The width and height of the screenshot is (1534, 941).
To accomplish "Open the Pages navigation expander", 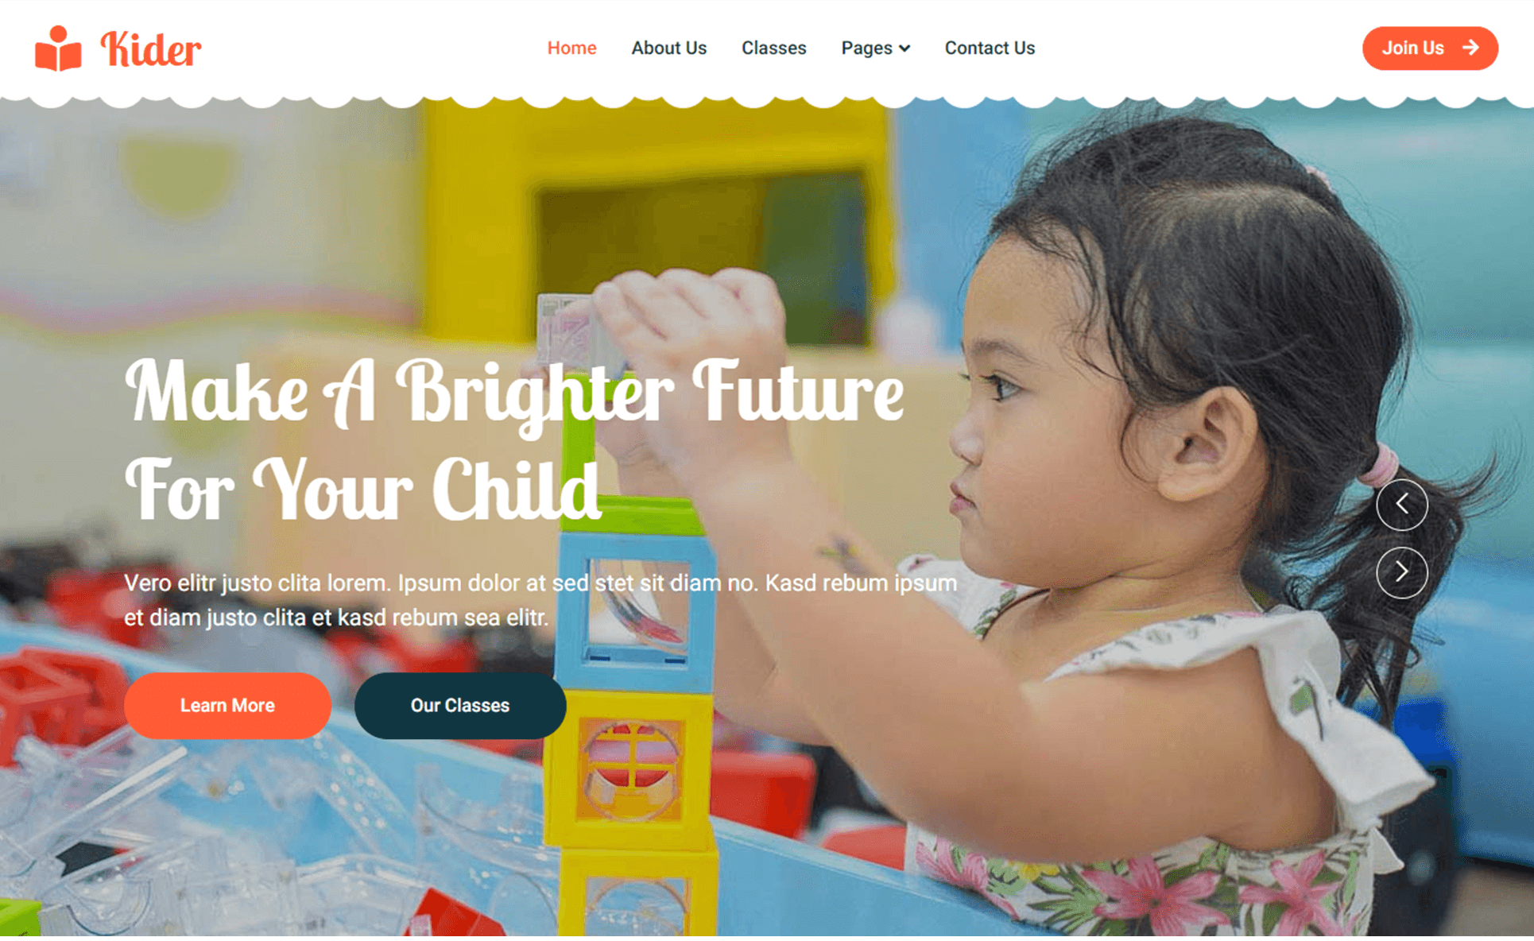I will (877, 47).
